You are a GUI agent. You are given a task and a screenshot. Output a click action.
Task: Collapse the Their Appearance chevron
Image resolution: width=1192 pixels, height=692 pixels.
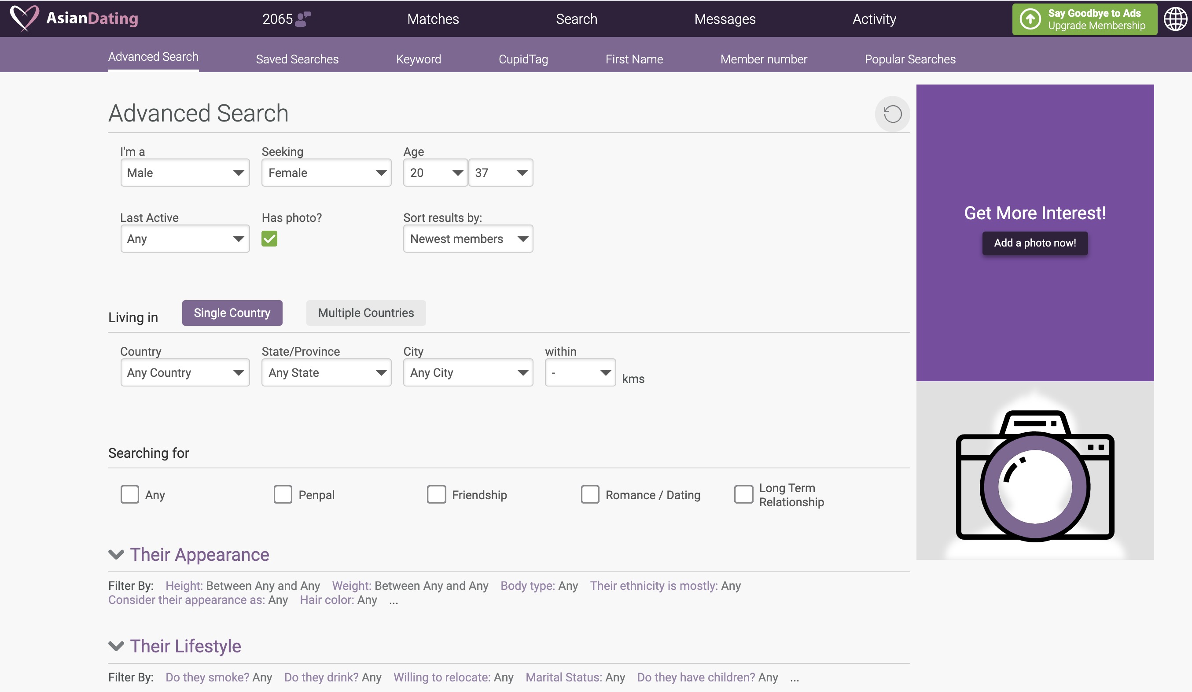point(116,554)
